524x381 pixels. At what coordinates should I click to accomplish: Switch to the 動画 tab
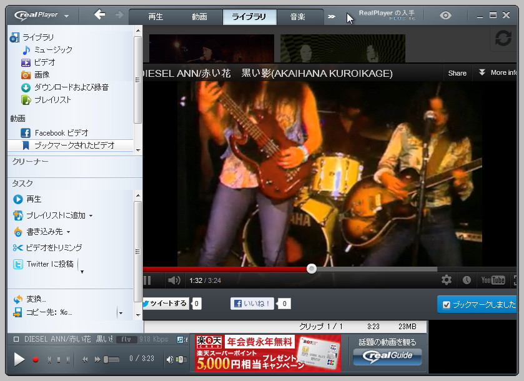(x=199, y=17)
